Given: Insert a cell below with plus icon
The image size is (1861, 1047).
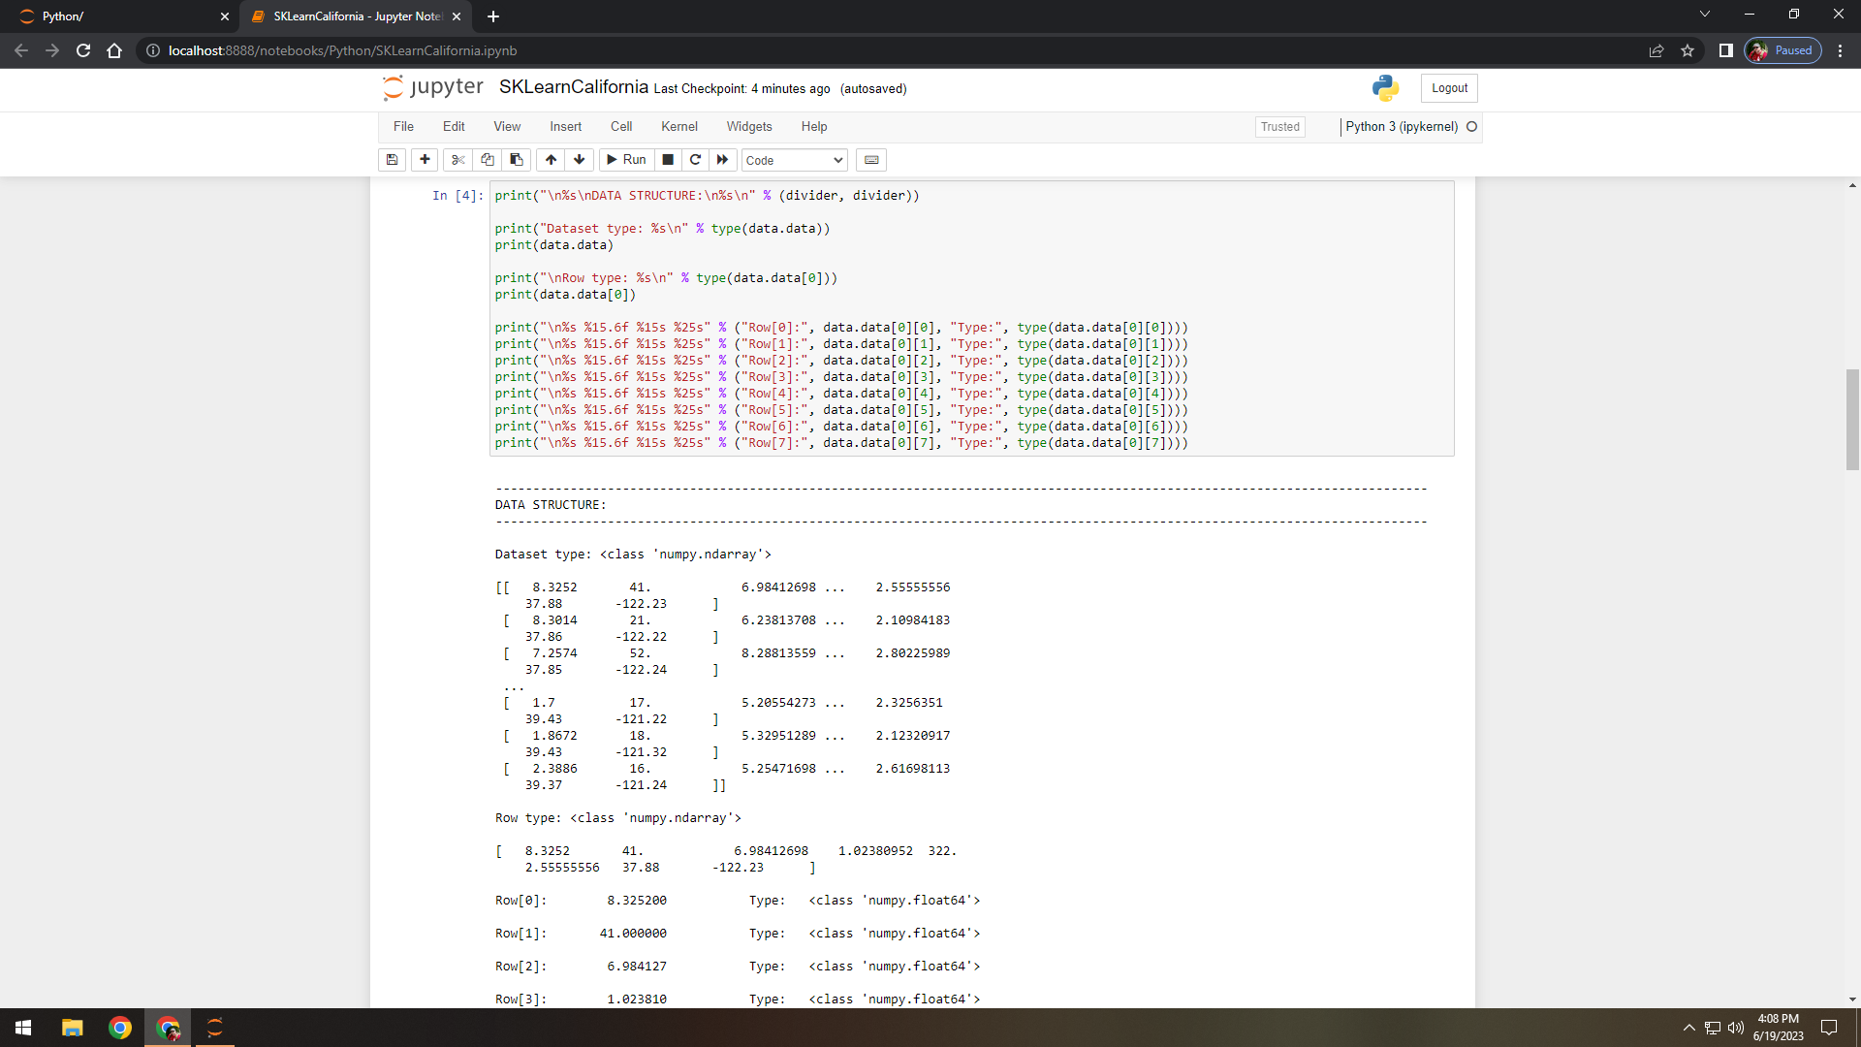Looking at the screenshot, I should (x=425, y=160).
